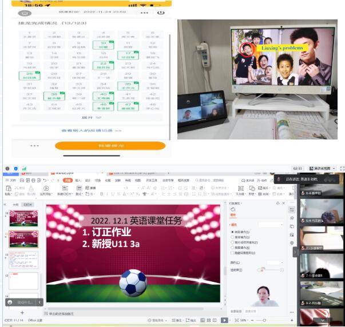Click the 'start slideshow from current' play icon

(46, 189)
